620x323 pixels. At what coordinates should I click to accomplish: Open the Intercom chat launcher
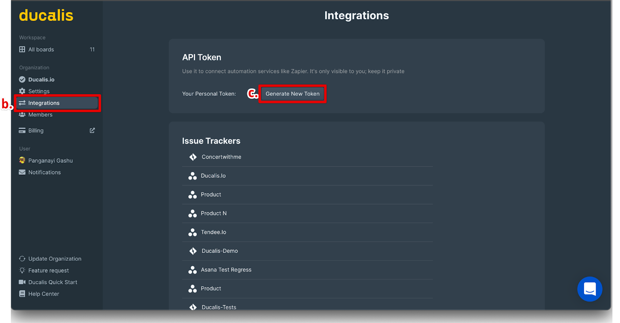(590, 289)
